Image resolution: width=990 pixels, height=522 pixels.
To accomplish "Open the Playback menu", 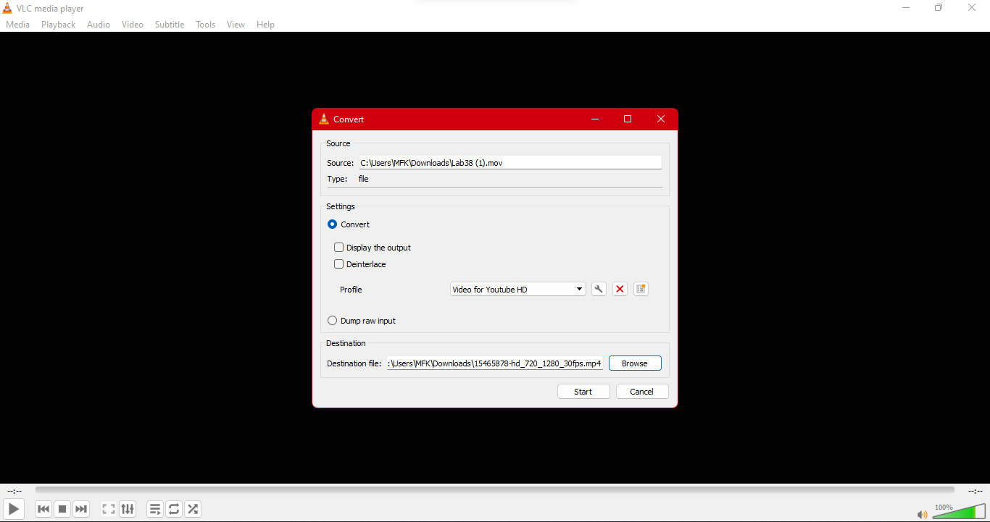I will pos(58,25).
